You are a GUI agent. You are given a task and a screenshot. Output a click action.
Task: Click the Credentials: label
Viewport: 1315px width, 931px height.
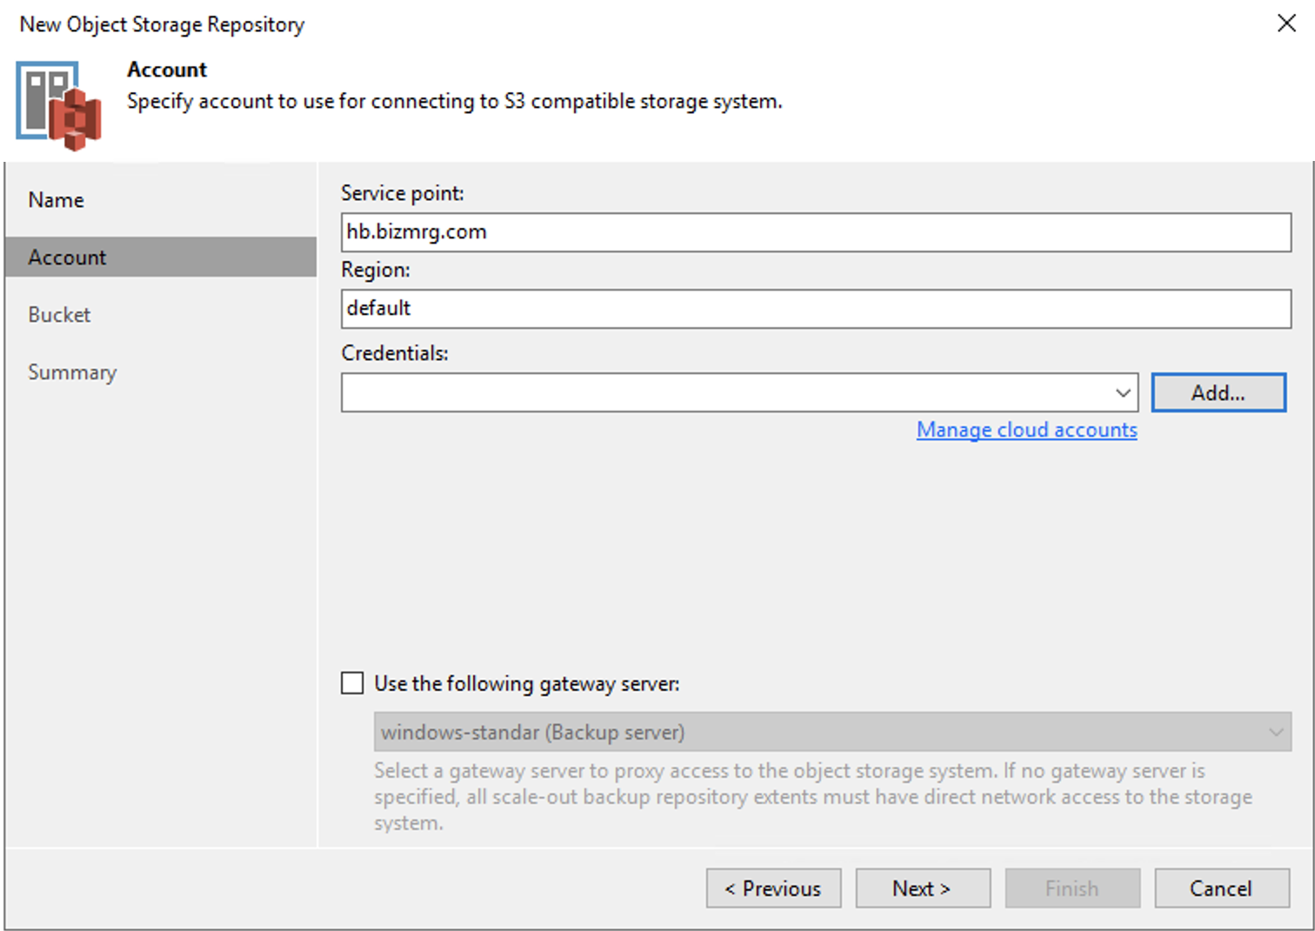click(395, 353)
